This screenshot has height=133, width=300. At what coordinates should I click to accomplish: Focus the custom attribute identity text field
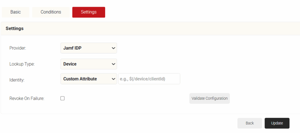tap(149, 79)
